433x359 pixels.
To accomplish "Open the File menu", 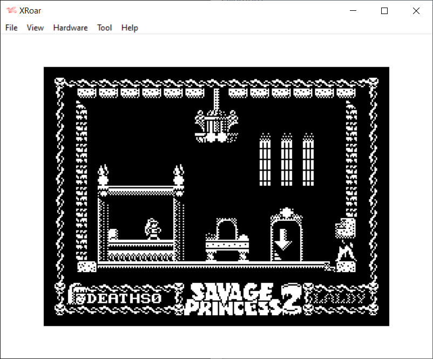I will point(11,28).
